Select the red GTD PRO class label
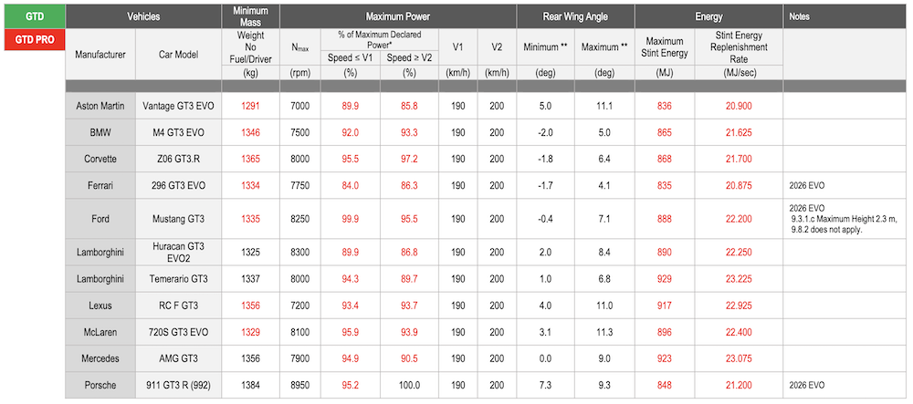Image resolution: width=913 pixels, height=404 pixels. click(x=34, y=40)
